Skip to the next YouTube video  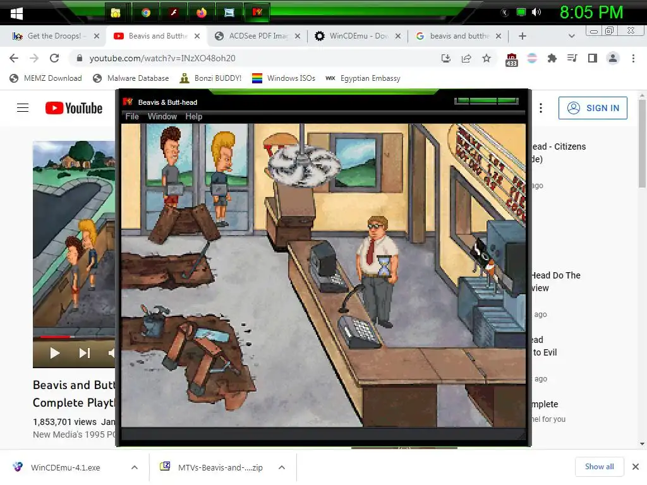tap(84, 353)
